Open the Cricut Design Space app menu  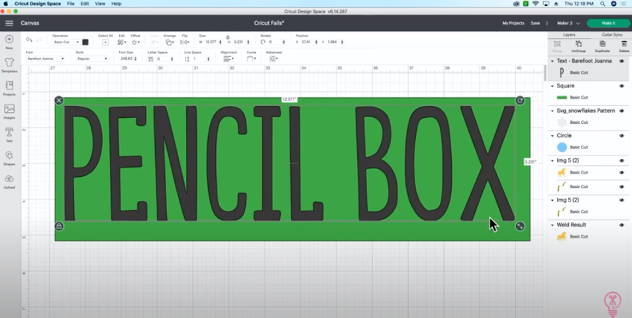tap(38, 3)
